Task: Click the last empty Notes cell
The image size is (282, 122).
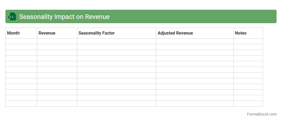Action: point(248,104)
